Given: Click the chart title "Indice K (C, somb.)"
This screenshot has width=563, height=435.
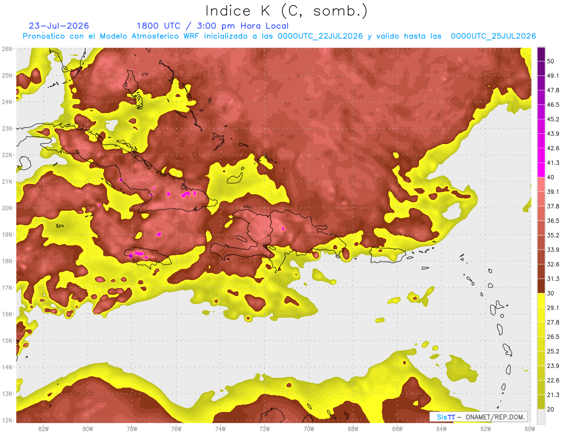Looking at the screenshot, I should tap(286, 11).
